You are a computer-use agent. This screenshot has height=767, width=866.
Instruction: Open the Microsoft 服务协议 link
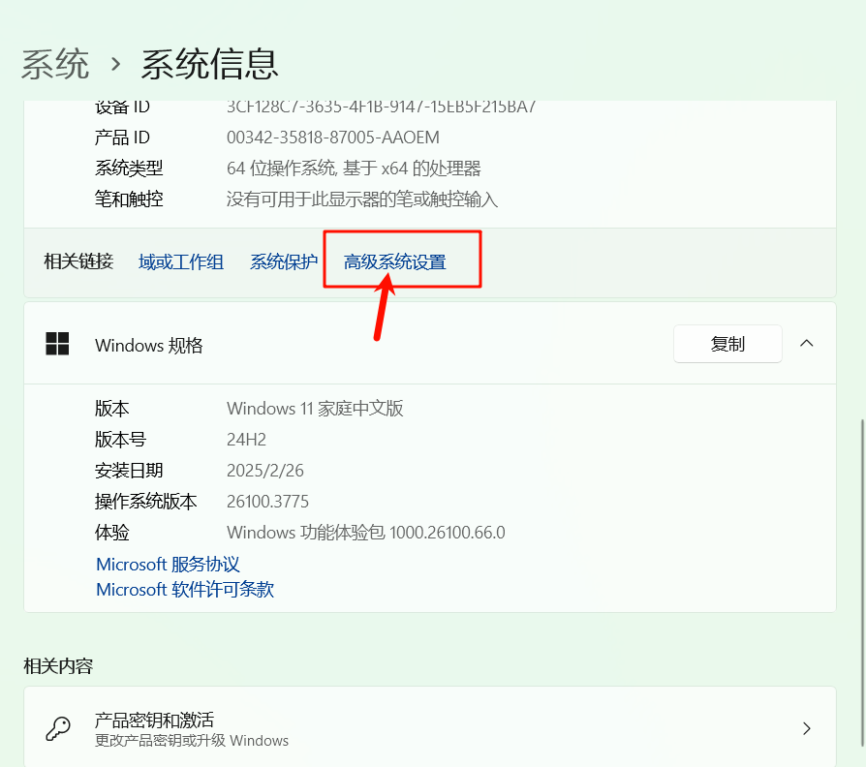[168, 565]
